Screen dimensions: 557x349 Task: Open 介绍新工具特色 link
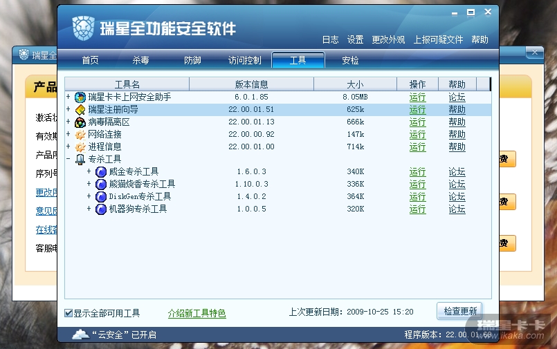click(197, 313)
